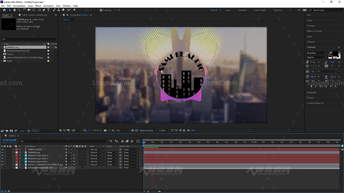The image size is (344, 193).
Task: Hide layer 4 Medium Cyan Solid 1
Action: [3, 158]
